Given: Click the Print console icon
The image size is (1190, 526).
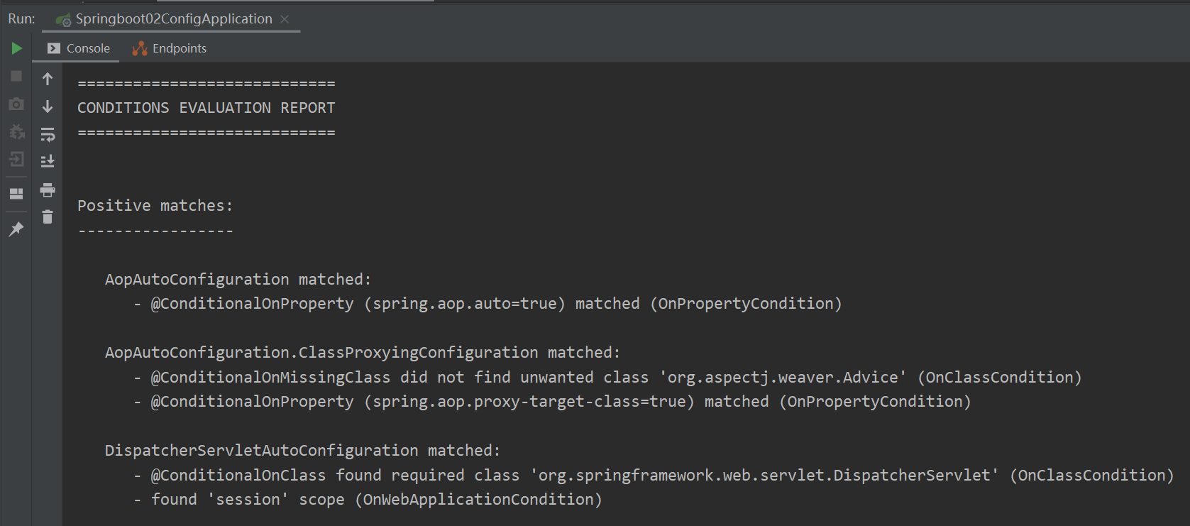Looking at the screenshot, I should tap(48, 190).
